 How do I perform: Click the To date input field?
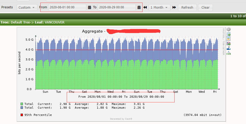coord(117,7)
